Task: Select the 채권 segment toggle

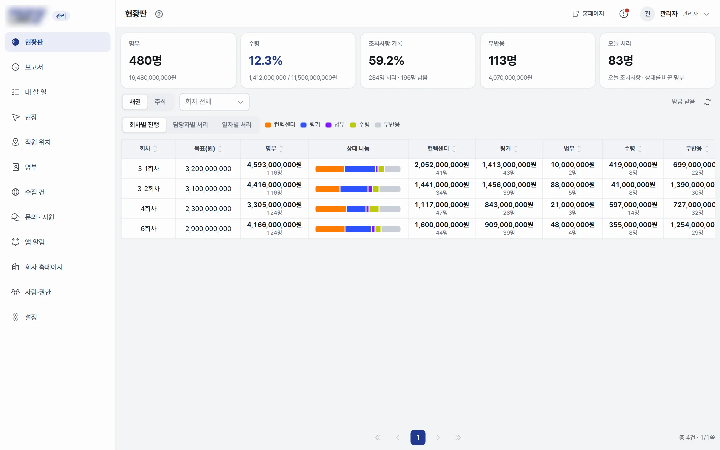Action: click(135, 102)
